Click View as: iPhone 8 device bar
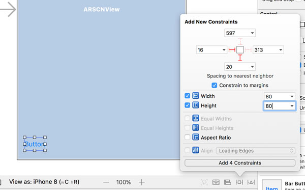The height and width of the screenshot is (190, 305). point(44,182)
